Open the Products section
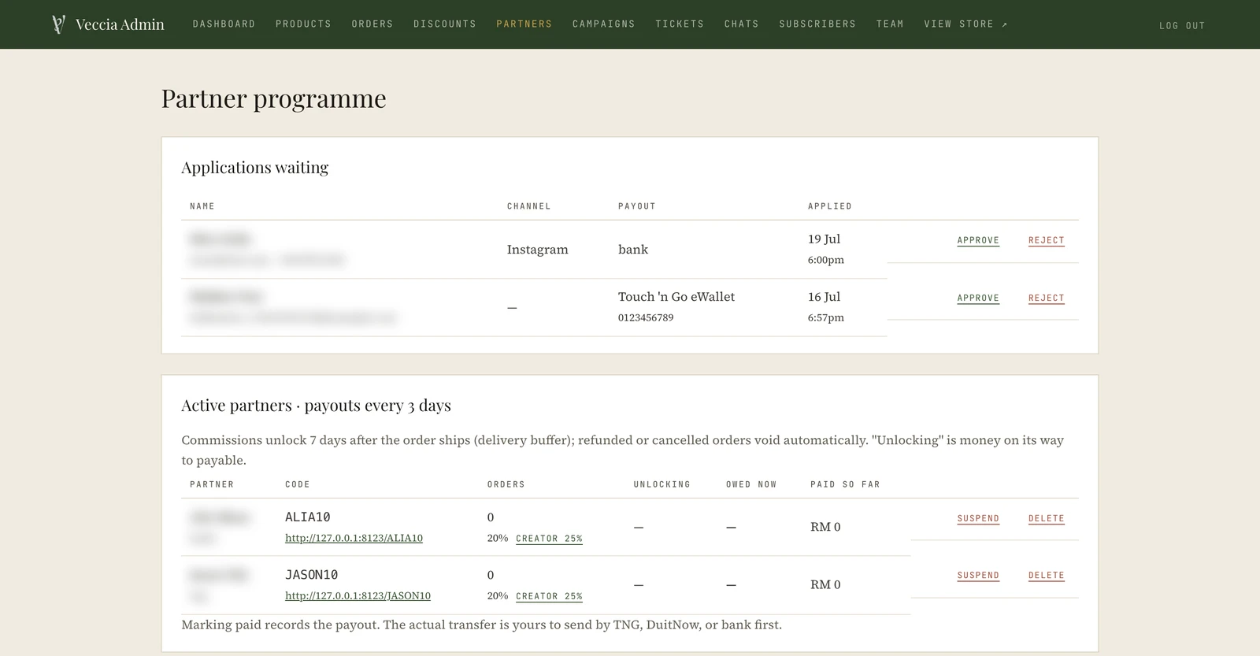This screenshot has width=1260, height=656. coord(303,24)
